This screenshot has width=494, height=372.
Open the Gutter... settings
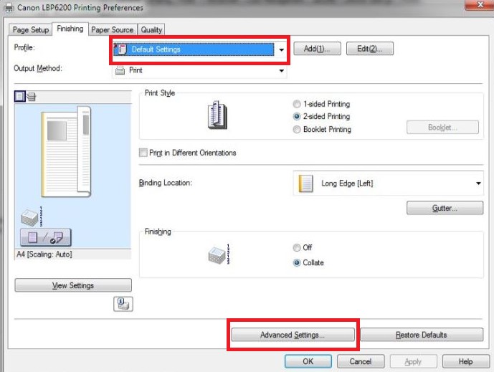445,208
